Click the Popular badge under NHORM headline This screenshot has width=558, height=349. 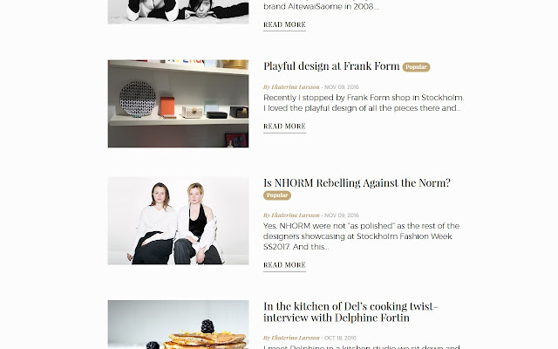[277, 195]
